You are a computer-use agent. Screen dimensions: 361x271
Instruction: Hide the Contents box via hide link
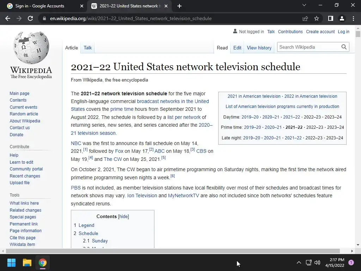(123, 216)
